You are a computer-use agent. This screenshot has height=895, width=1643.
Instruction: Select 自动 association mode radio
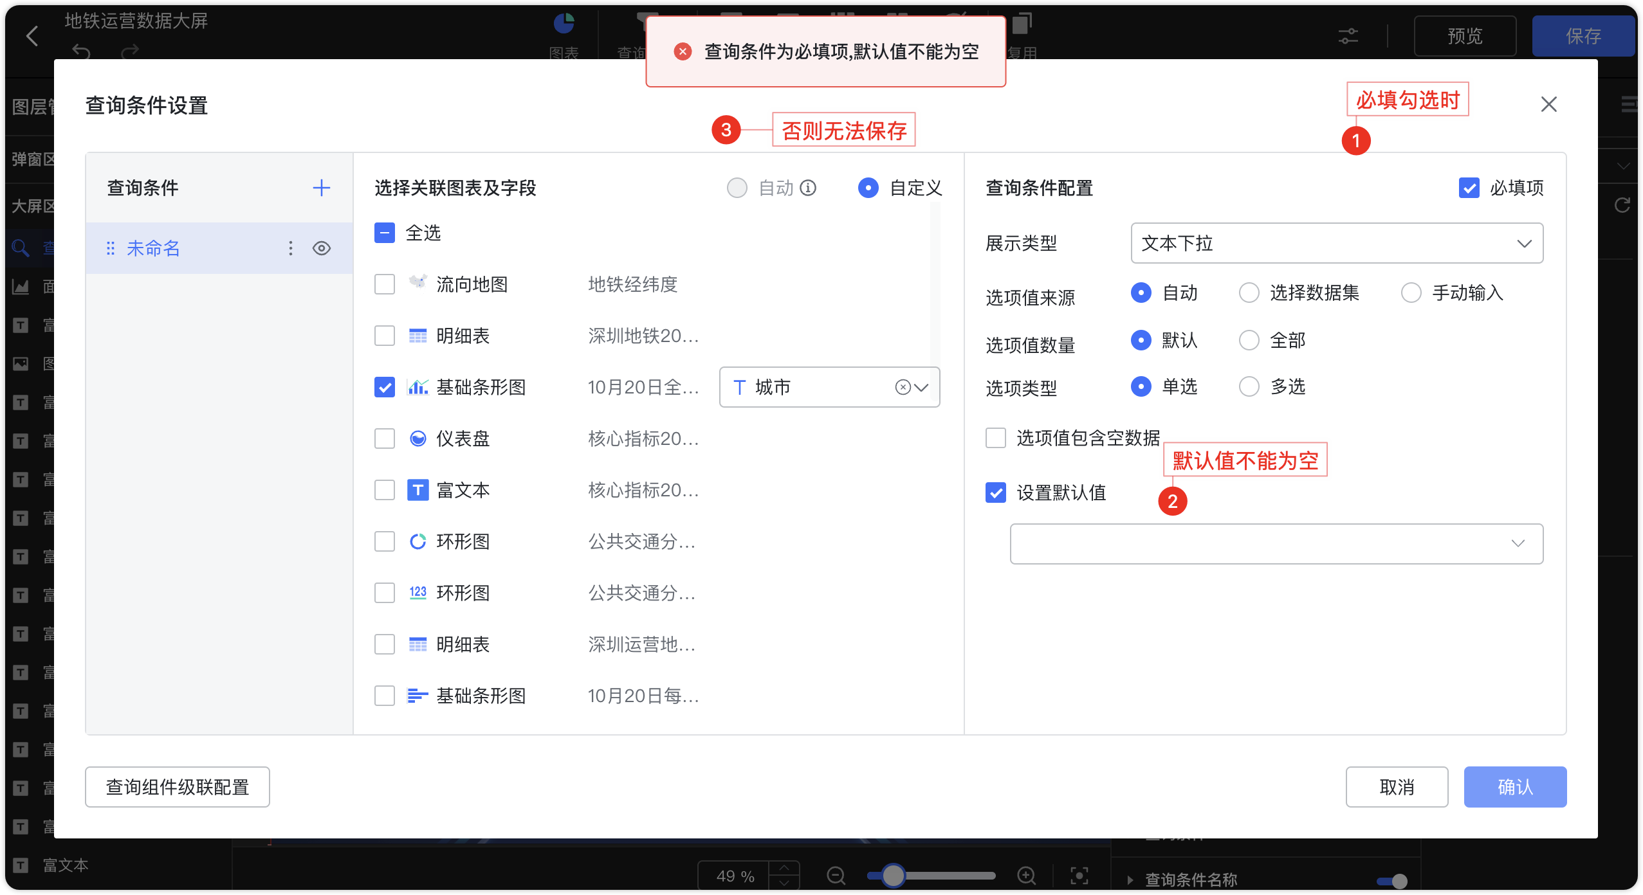[737, 188]
